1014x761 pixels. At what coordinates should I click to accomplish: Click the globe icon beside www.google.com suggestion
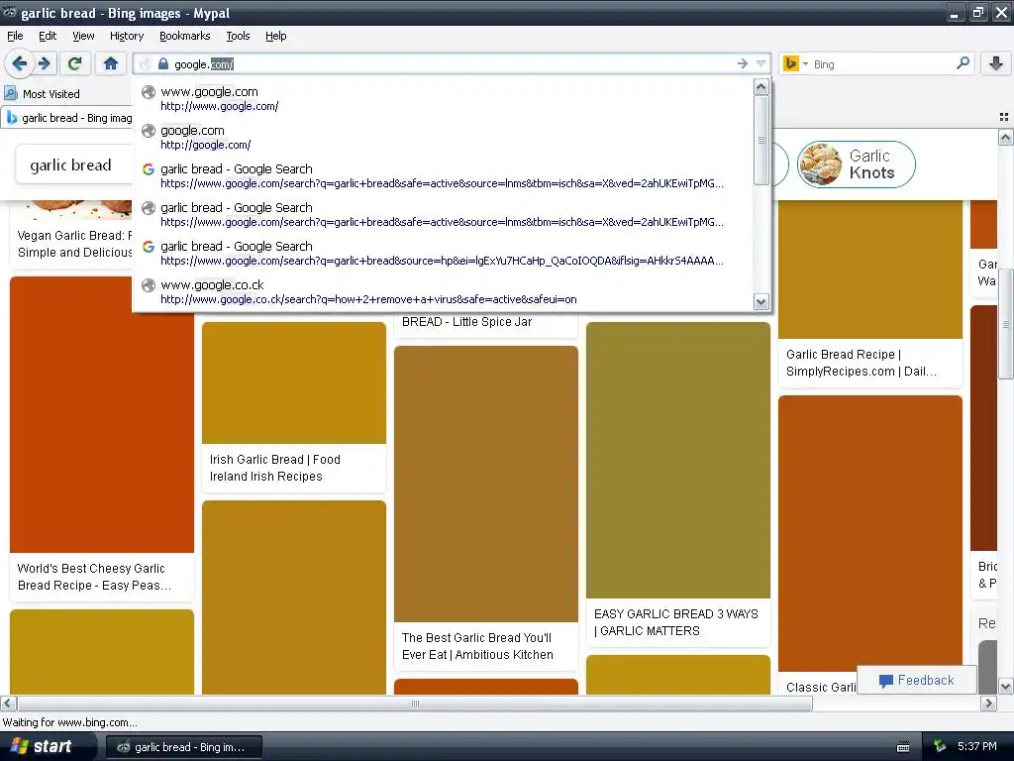click(149, 92)
